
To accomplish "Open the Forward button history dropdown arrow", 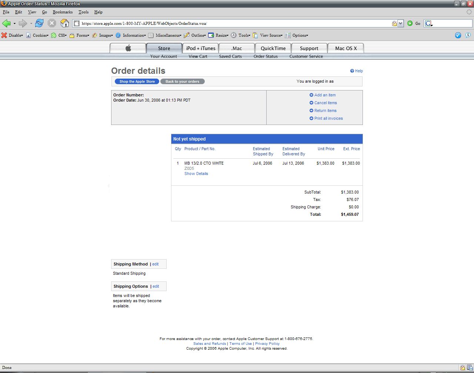I will 31,23.
